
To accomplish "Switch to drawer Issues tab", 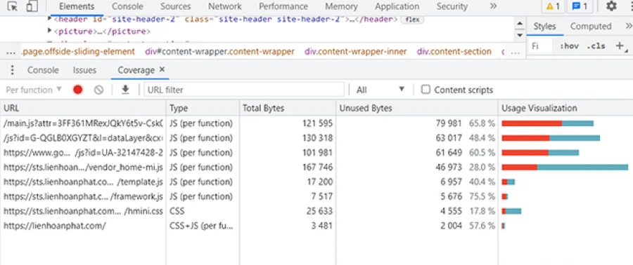I will pos(85,70).
